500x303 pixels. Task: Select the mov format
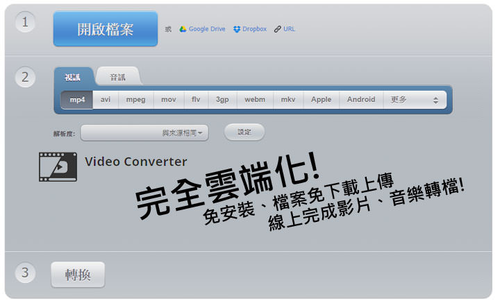pos(169,100)
